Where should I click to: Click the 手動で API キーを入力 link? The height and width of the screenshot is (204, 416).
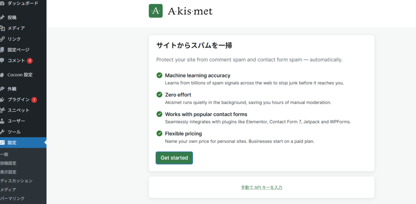click(x=261, y=187)
